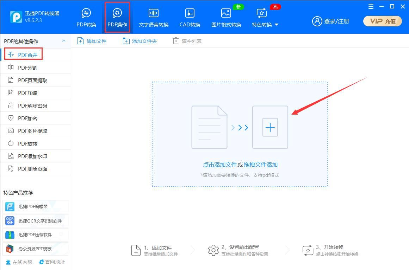The image size is (409, 270).
Task: Click the PDF图片提取 picture icon
Action: click(x=11, y=131)
